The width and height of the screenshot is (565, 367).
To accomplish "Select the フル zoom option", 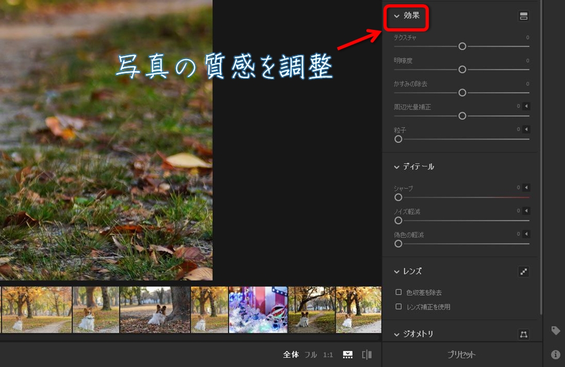I will [310, 355].
